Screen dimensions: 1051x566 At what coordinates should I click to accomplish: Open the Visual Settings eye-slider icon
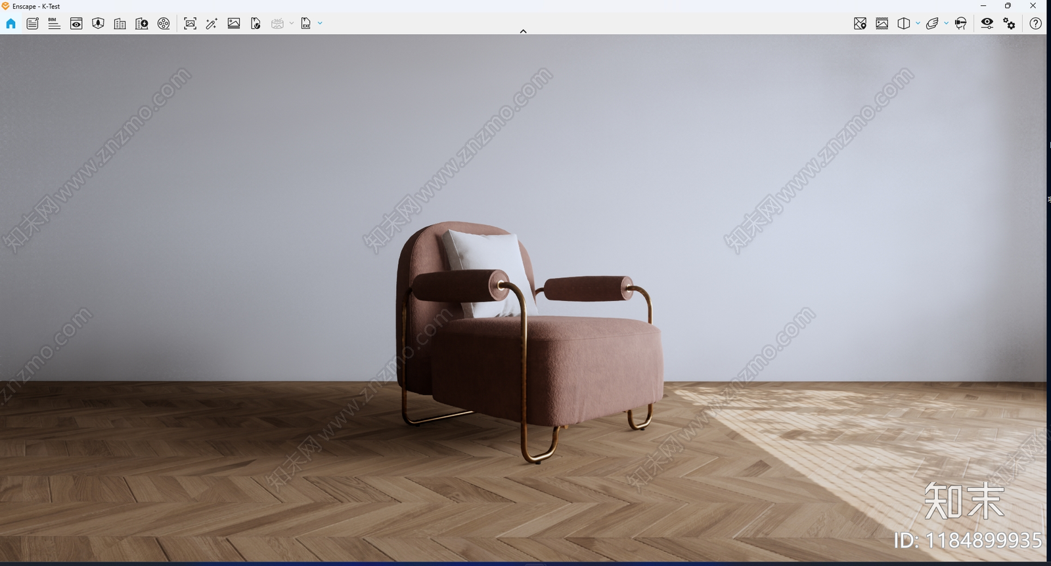click(987, 24)
